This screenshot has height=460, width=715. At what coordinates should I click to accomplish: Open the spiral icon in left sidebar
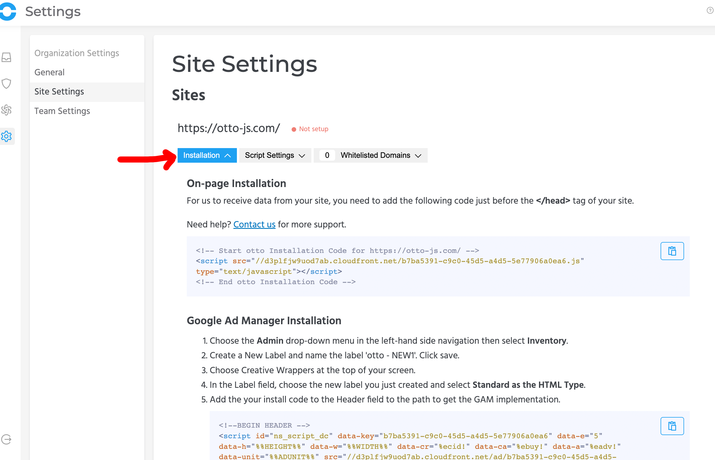[x=6, y=110]
